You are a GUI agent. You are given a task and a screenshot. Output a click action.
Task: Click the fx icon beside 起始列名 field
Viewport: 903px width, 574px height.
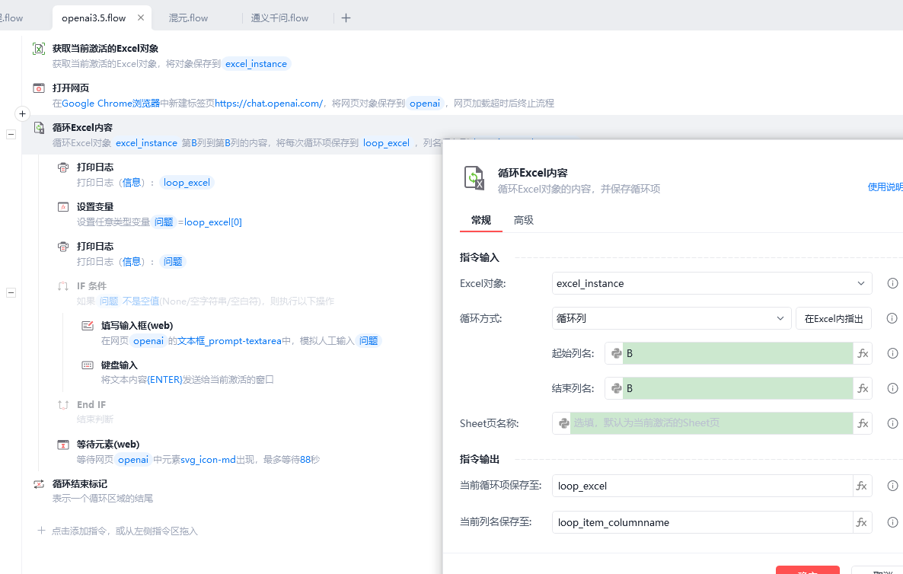[x=863, y=353]
